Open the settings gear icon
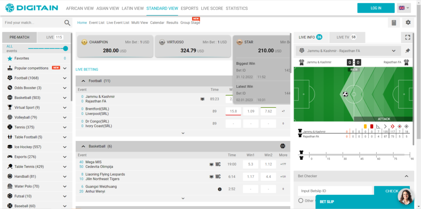This screenshot has height=209, width=421. 408,23
